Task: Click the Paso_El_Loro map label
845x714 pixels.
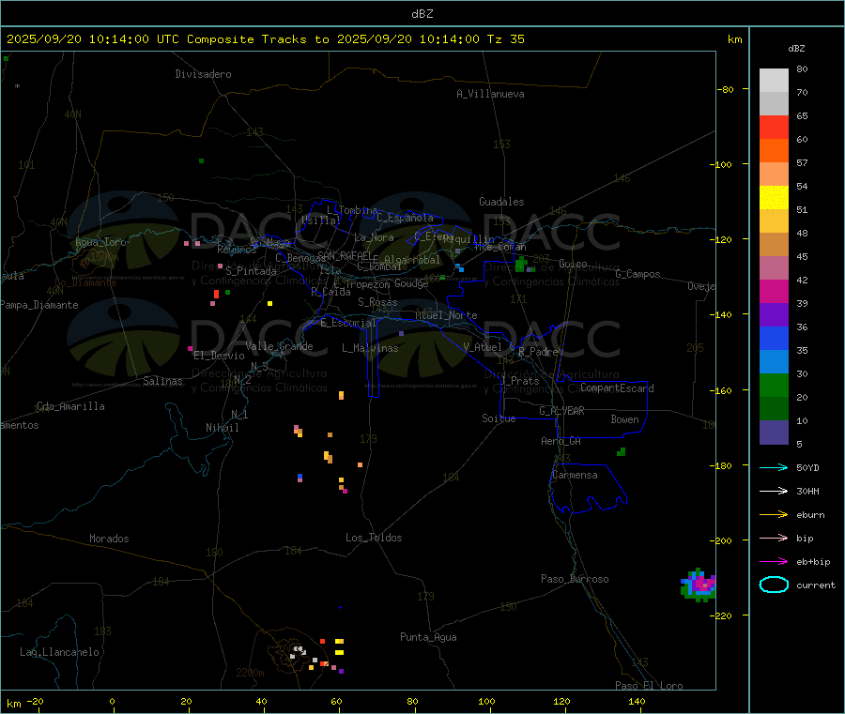Action: tap(649, 686)
